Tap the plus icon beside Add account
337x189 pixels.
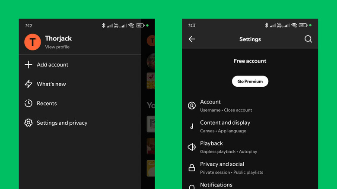point(29,65)
